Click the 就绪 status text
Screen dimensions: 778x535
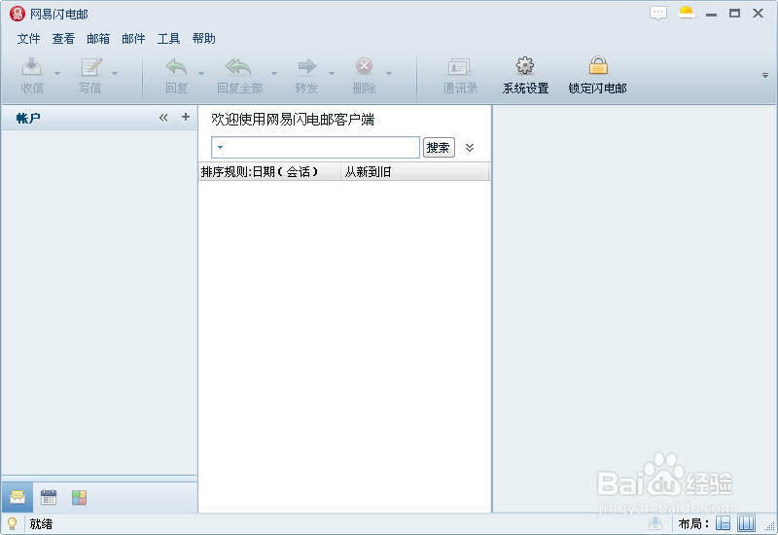click(41, 524)
